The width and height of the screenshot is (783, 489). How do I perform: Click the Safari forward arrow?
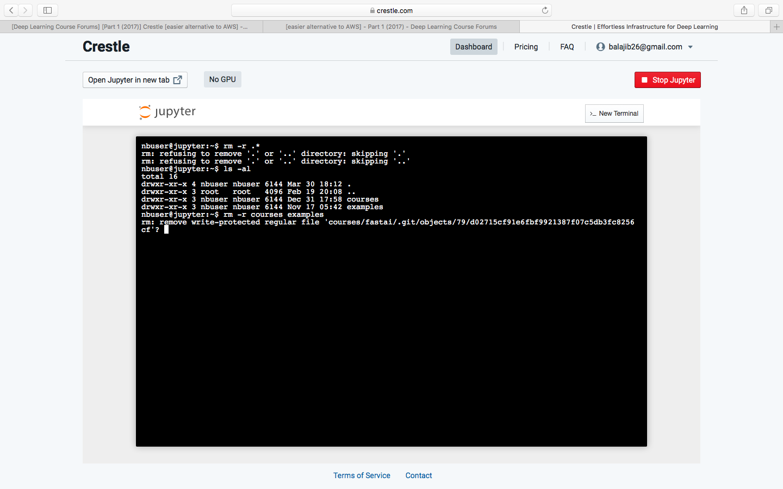[x=25, y=10]
